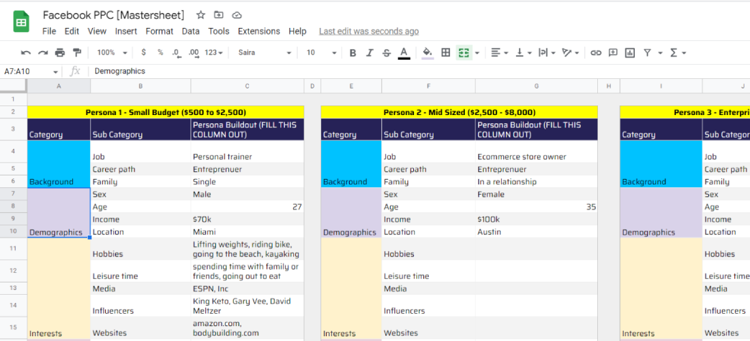This screenshot has width=750, height=341.
Task: Open the Google Sheets home icon
Action: (21, 22)
